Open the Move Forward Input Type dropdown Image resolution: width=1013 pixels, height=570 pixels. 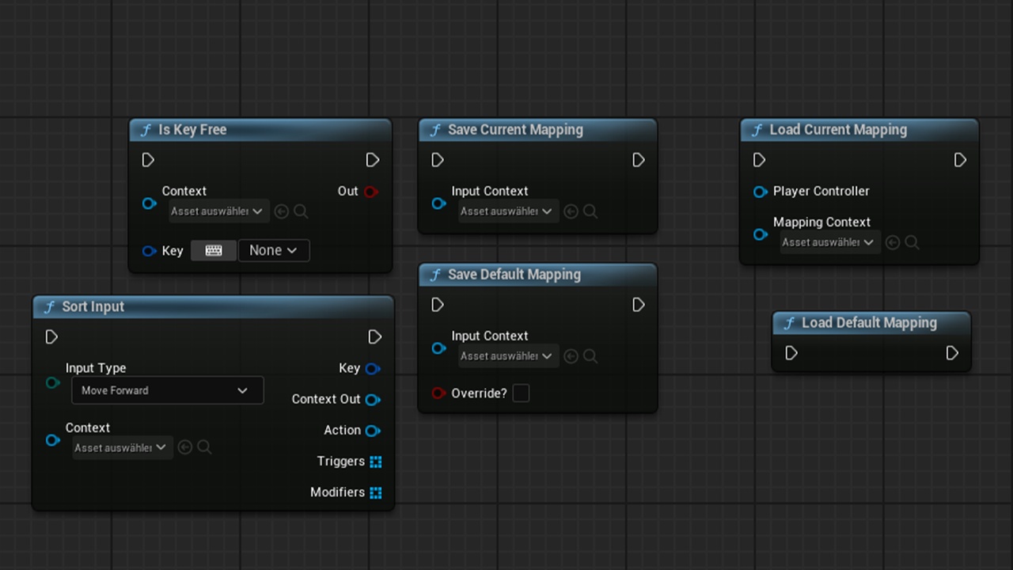click(x=167, y=390)
